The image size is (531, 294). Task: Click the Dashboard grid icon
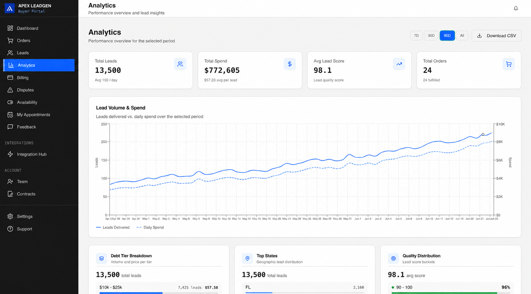(10, 28)
